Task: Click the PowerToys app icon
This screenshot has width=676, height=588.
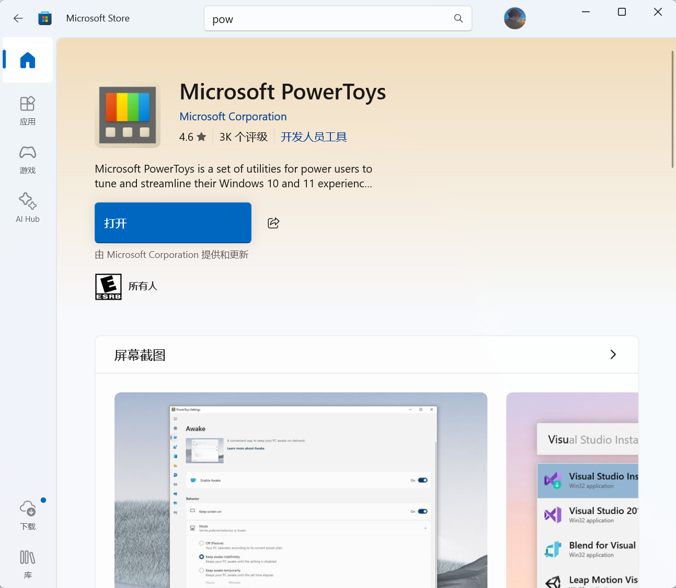Action: (128, 115)
